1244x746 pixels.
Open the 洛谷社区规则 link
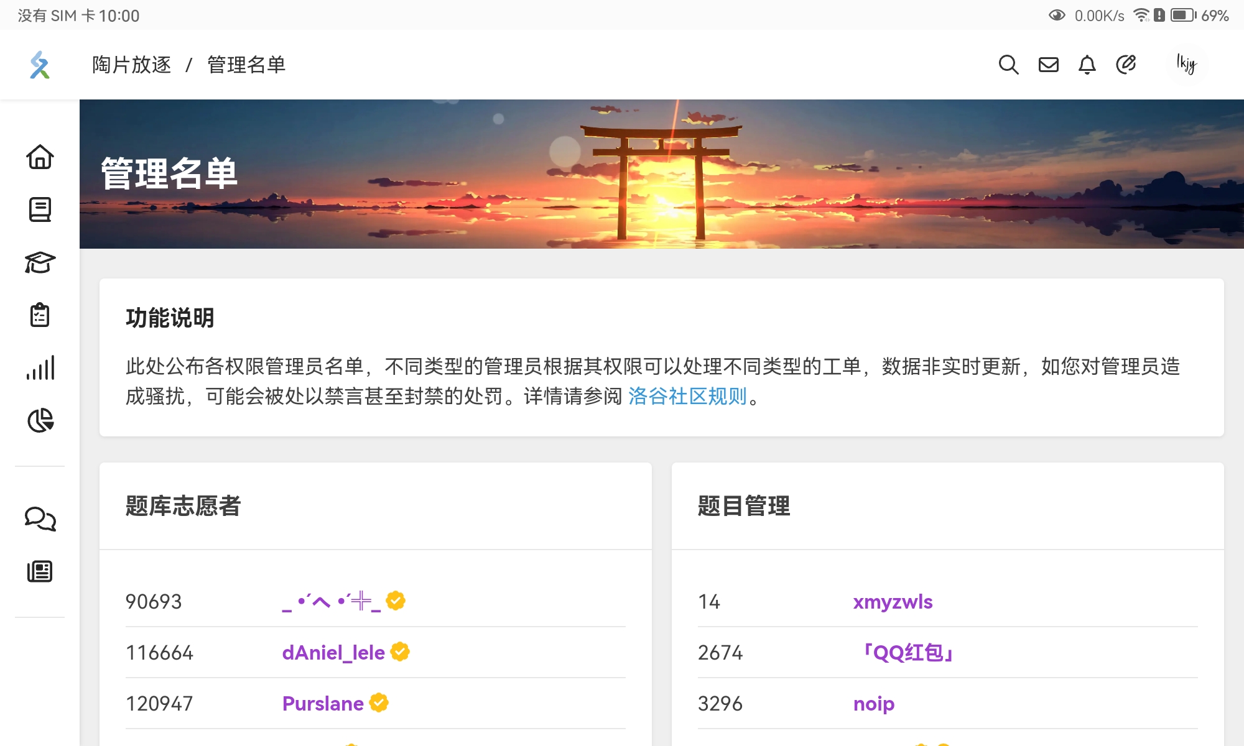[687, 396]
